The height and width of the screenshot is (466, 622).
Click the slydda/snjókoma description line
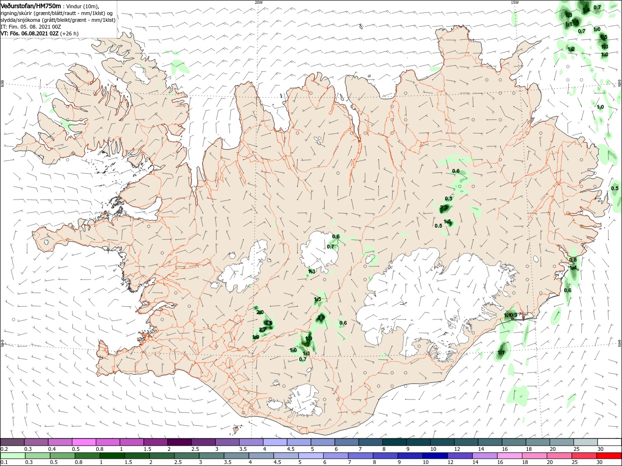pyautogui.click(x=58, y=20)
